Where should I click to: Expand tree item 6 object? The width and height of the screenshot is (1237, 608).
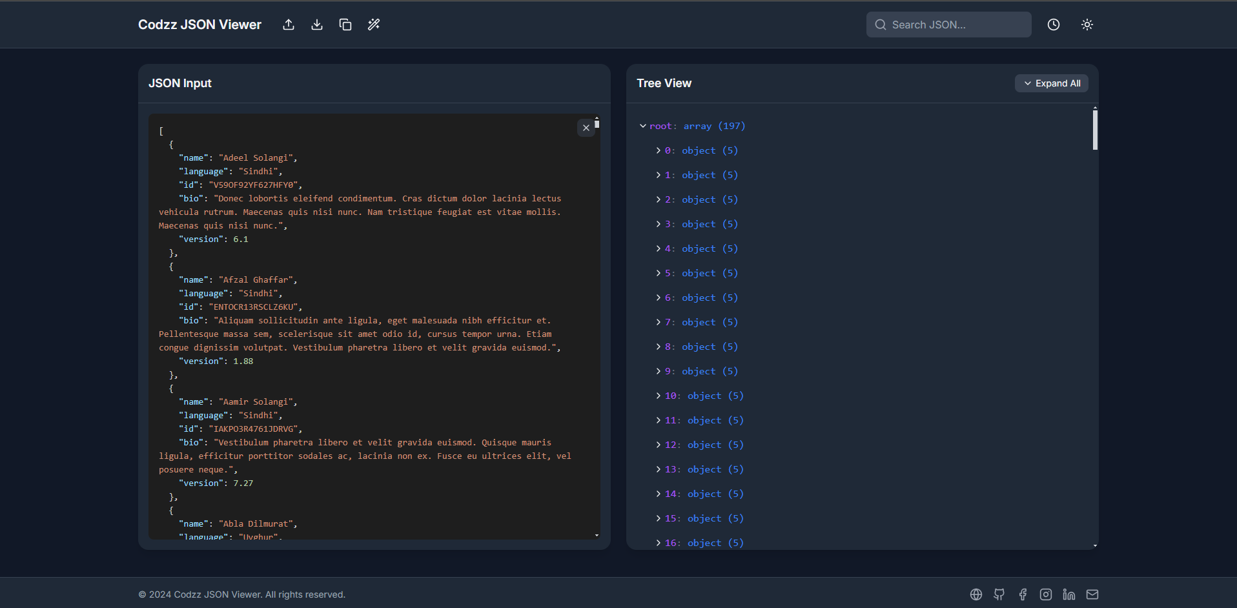pyautogui.click(x=659, y=298)
